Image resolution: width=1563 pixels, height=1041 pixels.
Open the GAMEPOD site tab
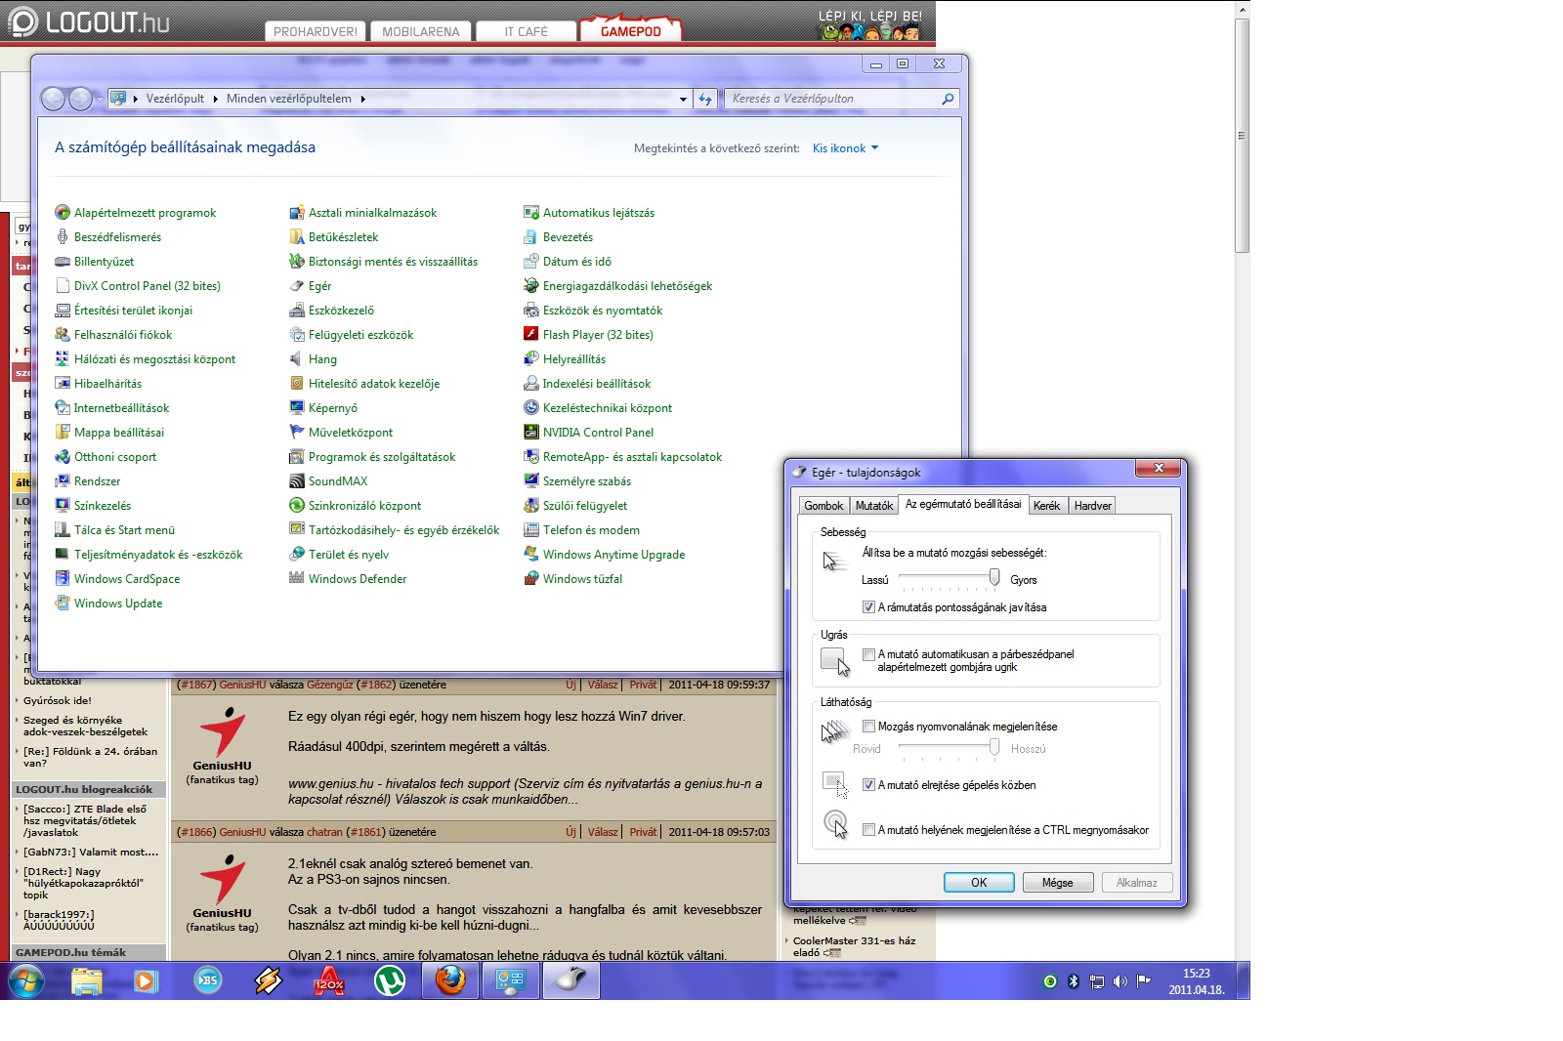pos(630,30)
